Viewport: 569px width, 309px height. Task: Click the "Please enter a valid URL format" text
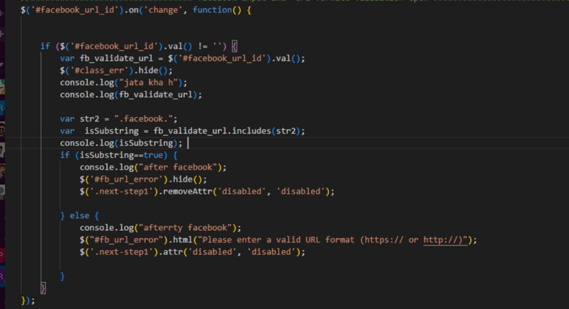click(x=278, y=240)
